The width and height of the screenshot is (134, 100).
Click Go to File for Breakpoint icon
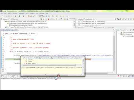[123, 19]
